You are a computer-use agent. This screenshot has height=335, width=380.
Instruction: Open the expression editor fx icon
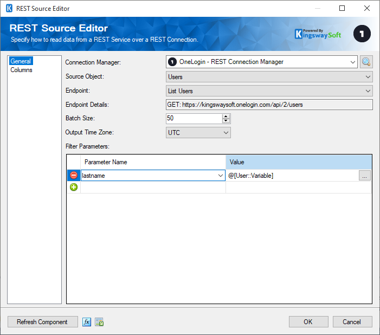pos(87,322)
